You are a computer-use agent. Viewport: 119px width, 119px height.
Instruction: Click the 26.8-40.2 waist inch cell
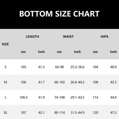[78, 82]
